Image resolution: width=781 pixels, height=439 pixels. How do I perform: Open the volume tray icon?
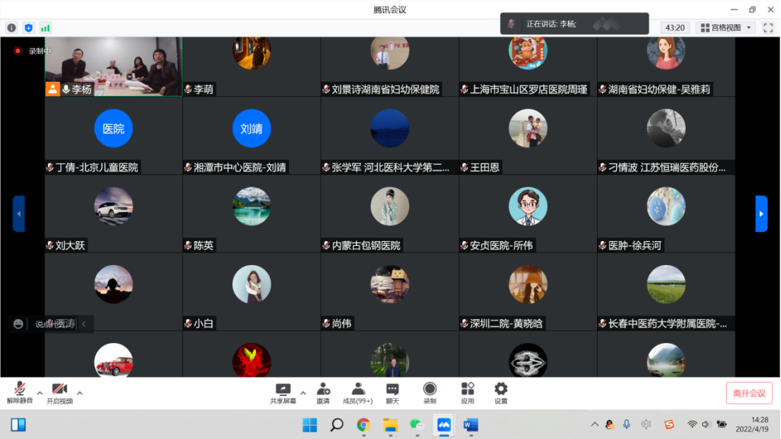(x=706, y=425)
